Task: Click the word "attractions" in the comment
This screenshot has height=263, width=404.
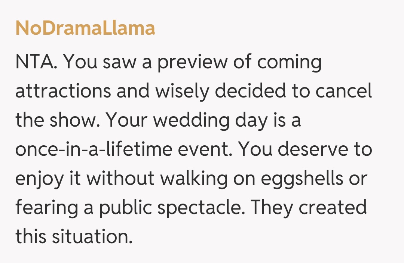Action: (63, 92)
